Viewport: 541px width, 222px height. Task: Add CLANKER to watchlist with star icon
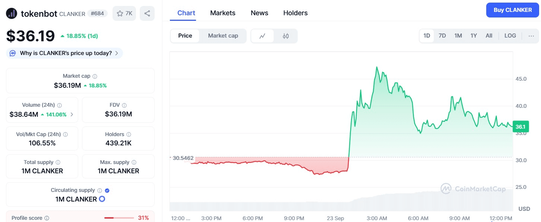pyautogui.click(x=124, y=13)
